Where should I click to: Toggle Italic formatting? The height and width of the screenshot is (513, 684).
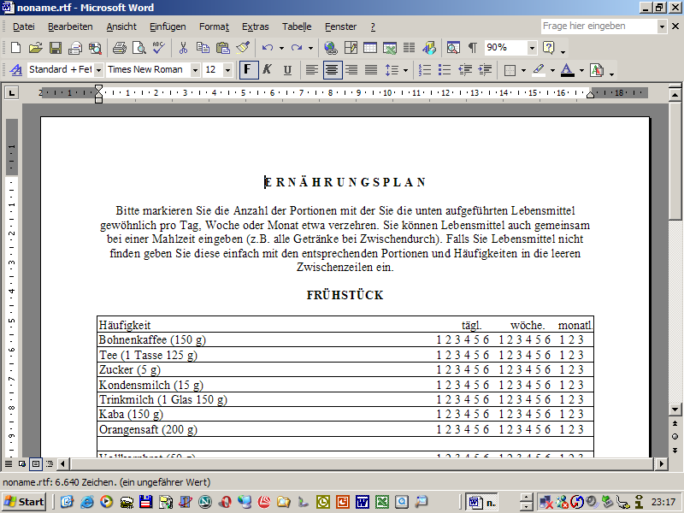(x=268, y=70)
